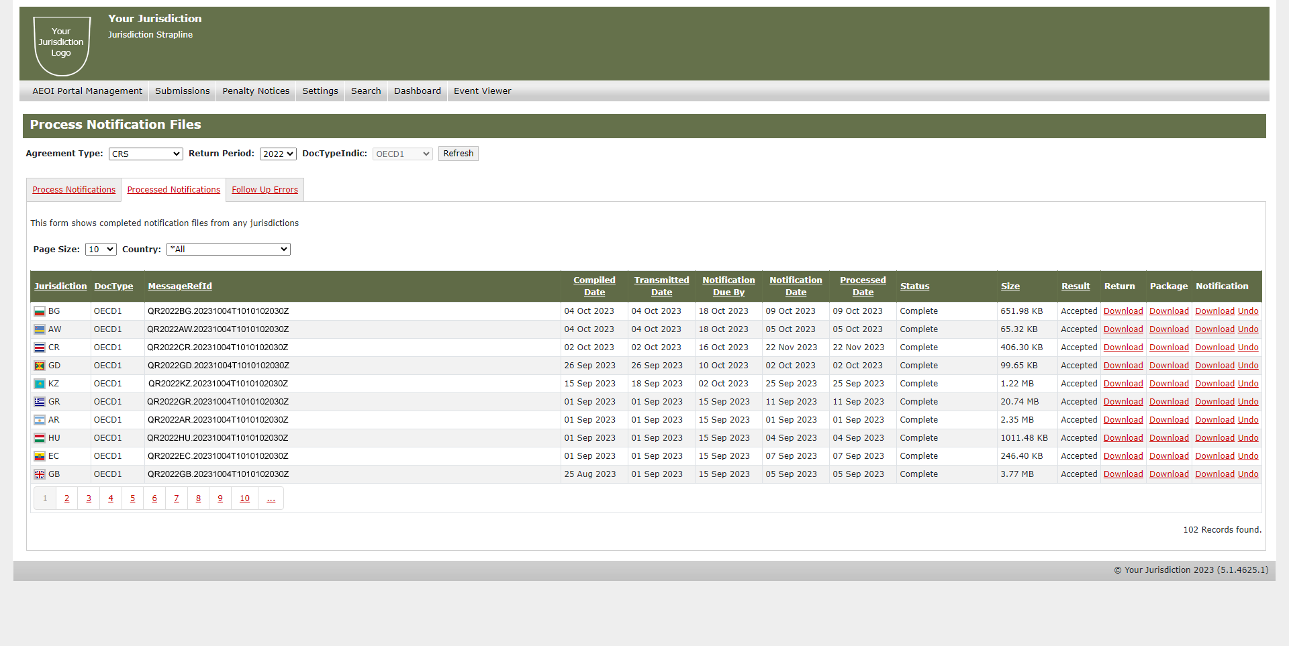Sort by DocType column header

113,286
